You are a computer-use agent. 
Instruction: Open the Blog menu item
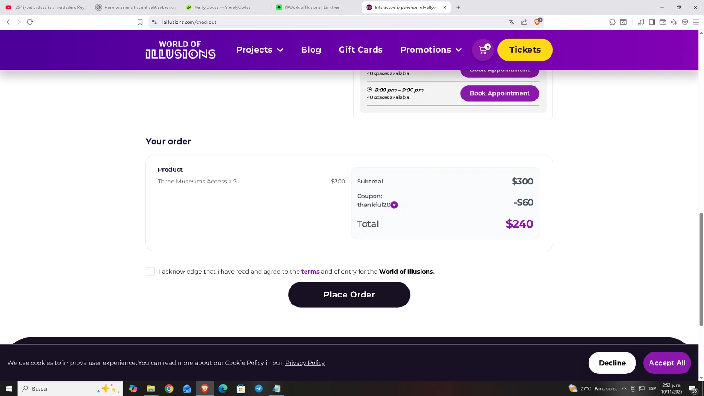[311, 50]
